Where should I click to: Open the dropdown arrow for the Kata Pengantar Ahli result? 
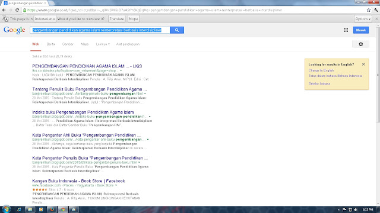[148, 140]
